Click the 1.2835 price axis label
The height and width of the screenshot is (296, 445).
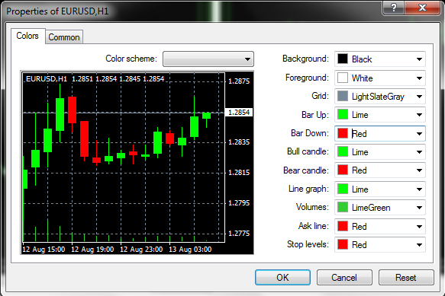point(239,142)
